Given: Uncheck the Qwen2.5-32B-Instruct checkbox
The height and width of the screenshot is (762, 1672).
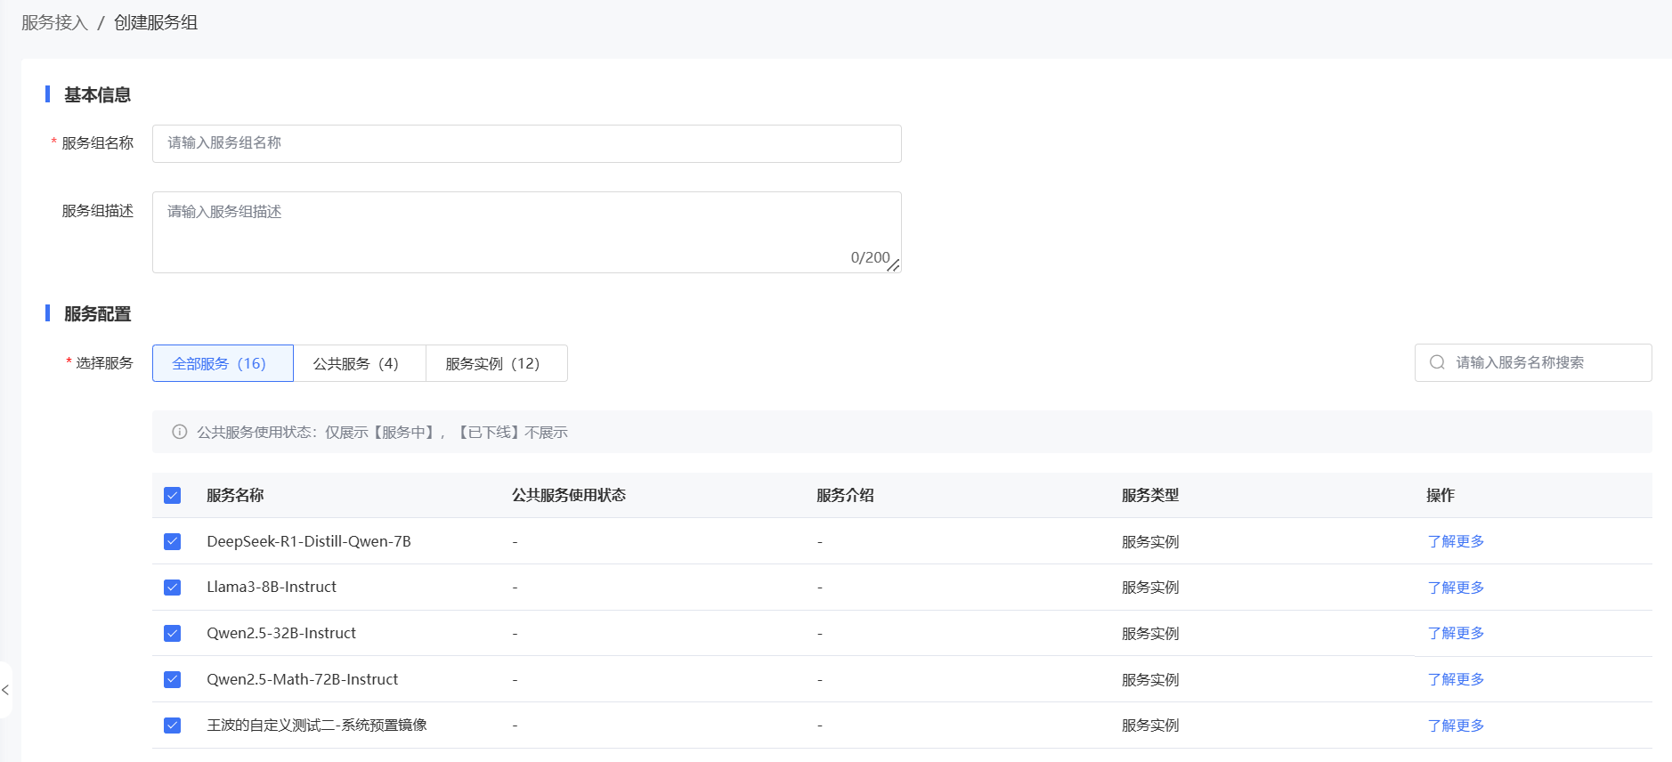Looking at the screenshot, I should (173, 634).
